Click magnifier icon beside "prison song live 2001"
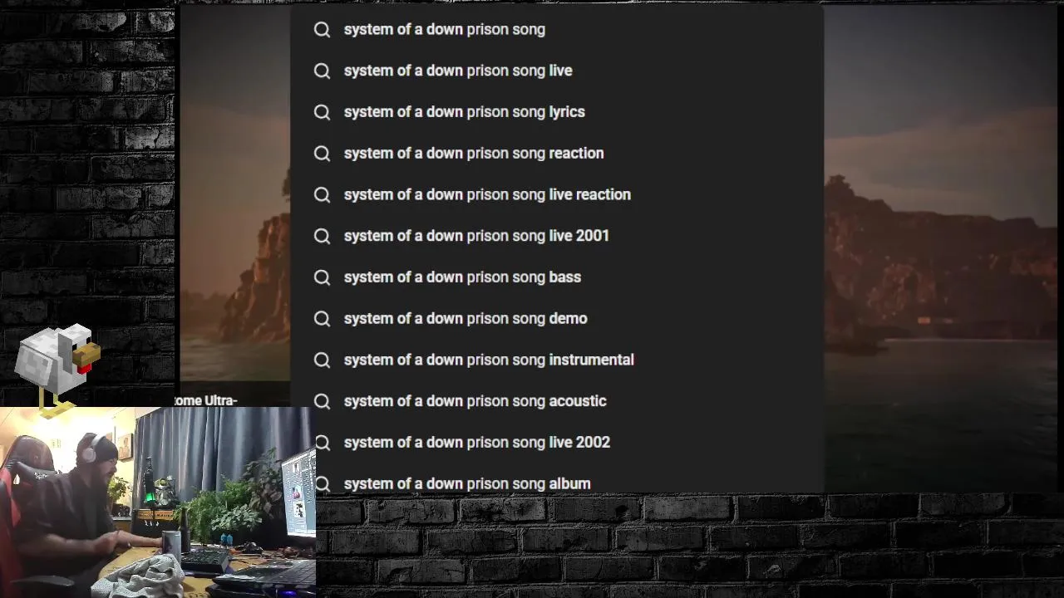The image size is (1064, 598). coord(323,236)
